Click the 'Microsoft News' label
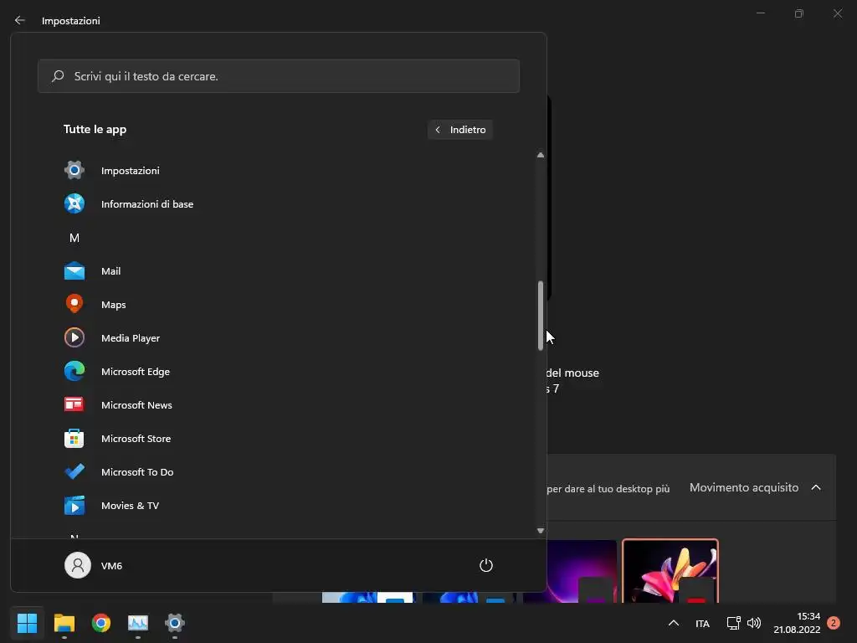This screenshot has width=857, height=643. pyautogui.click(x=136, y=405)
